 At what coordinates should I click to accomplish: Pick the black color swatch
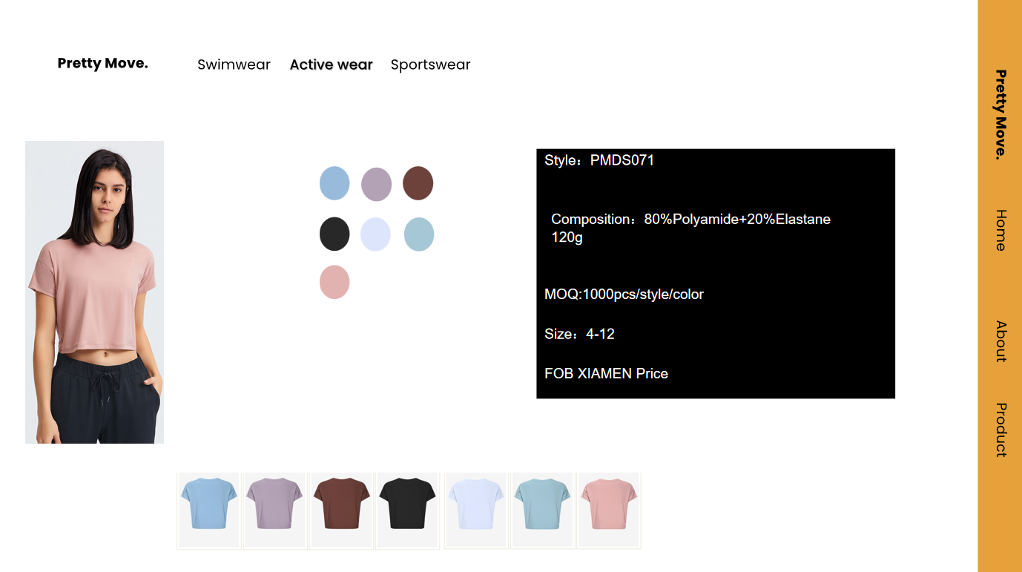tap(334, 234)
